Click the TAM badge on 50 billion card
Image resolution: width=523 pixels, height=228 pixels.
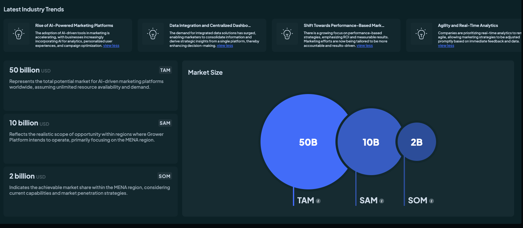point(165,70)
